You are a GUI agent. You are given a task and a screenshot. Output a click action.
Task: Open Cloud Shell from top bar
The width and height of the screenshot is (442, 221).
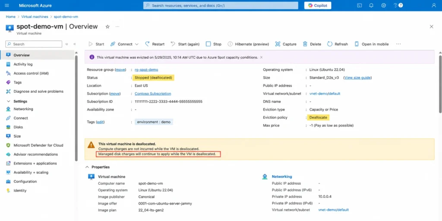coord(359,5)
